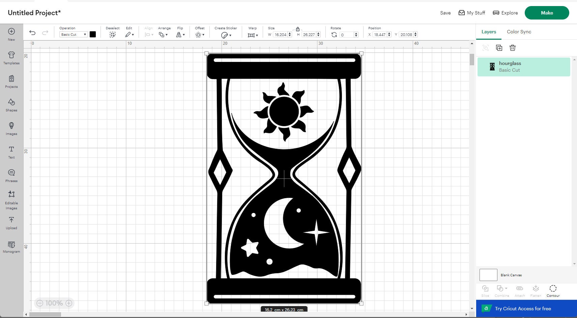Click the Undo arrow

32,33
